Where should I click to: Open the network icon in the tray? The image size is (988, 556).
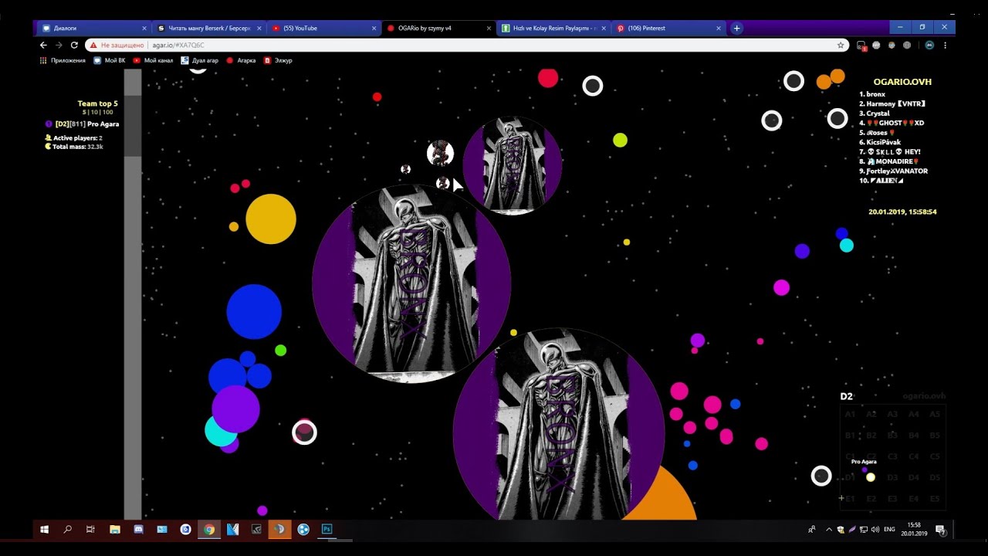(x=864, y=530)
